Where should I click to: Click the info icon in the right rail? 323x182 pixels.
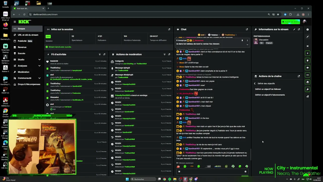308,30
